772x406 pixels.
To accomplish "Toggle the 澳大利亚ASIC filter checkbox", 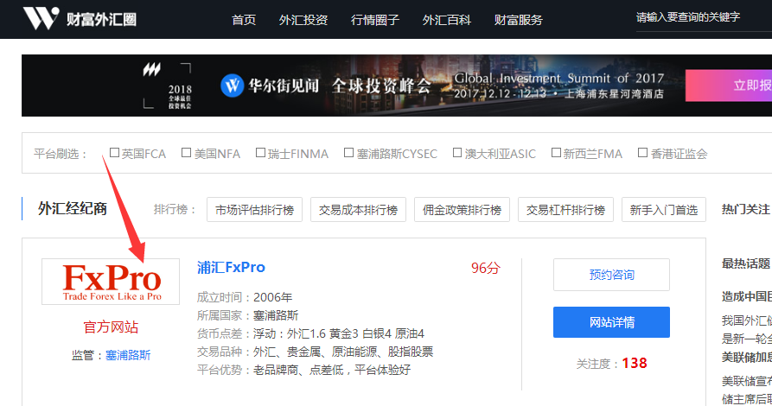I will coord(457,153).
